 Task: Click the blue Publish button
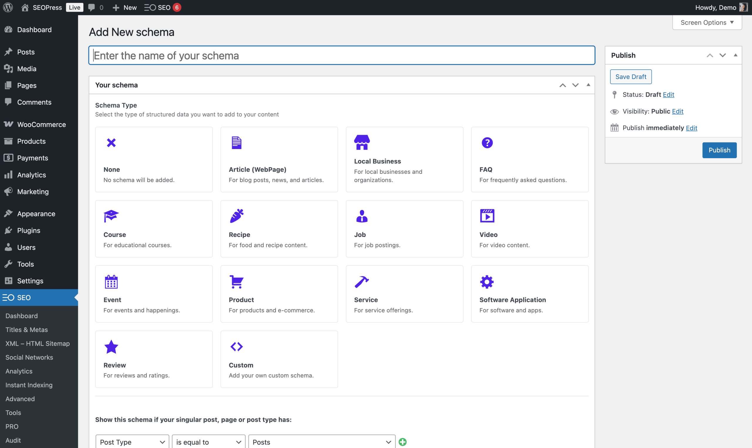click(x=719, y=150)
